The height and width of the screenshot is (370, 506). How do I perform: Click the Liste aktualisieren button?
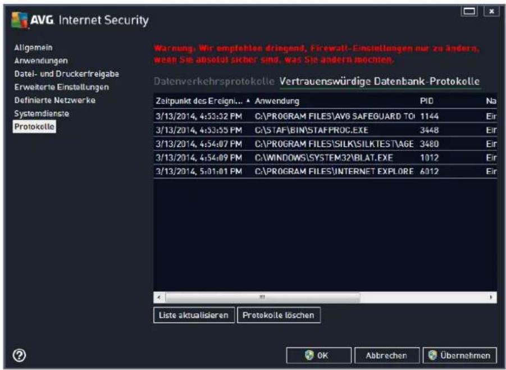tap(194, 315)
